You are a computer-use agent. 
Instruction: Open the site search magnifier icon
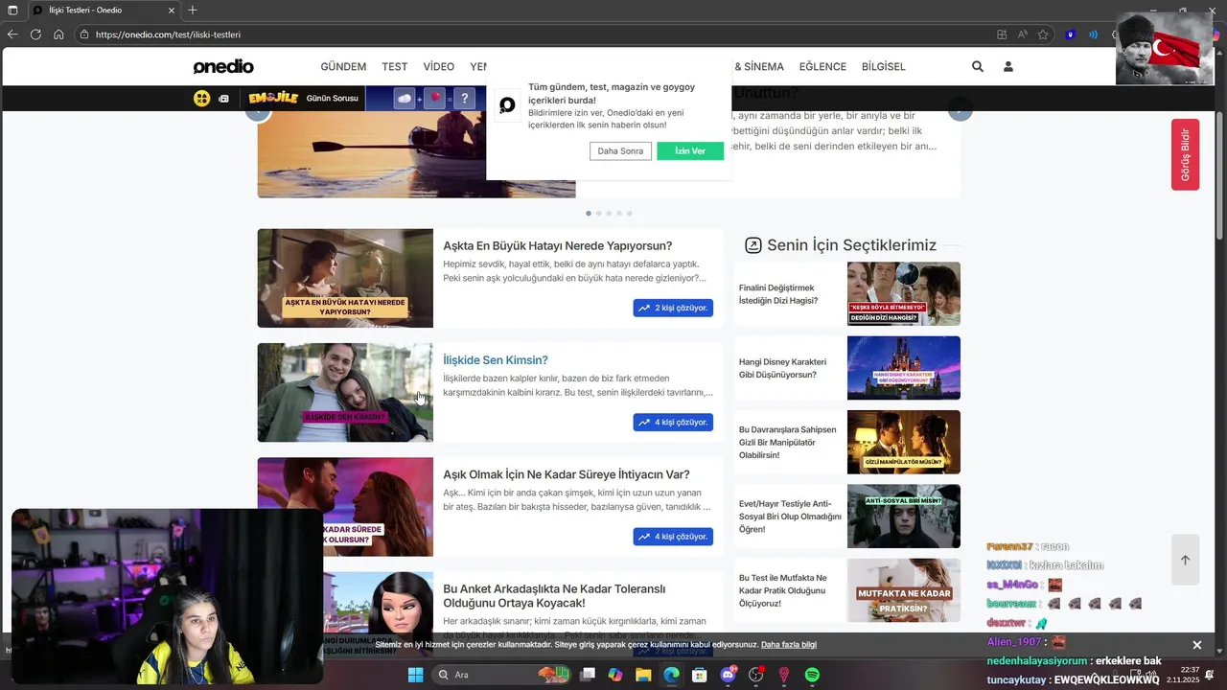[977, 66]
